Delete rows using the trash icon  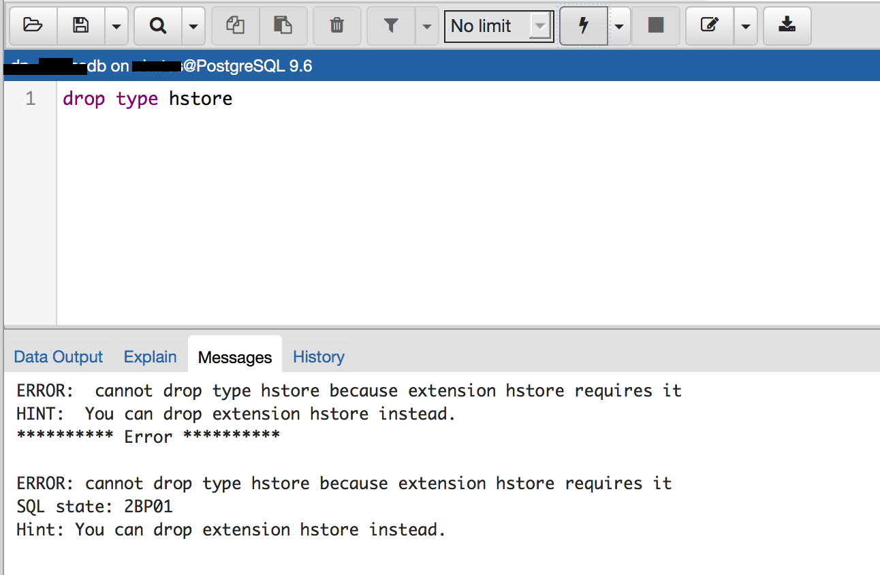[336, 25]
